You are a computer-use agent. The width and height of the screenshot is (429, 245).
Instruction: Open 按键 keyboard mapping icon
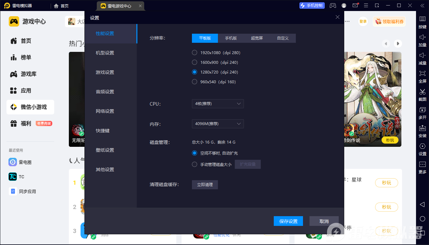point(422,19)
